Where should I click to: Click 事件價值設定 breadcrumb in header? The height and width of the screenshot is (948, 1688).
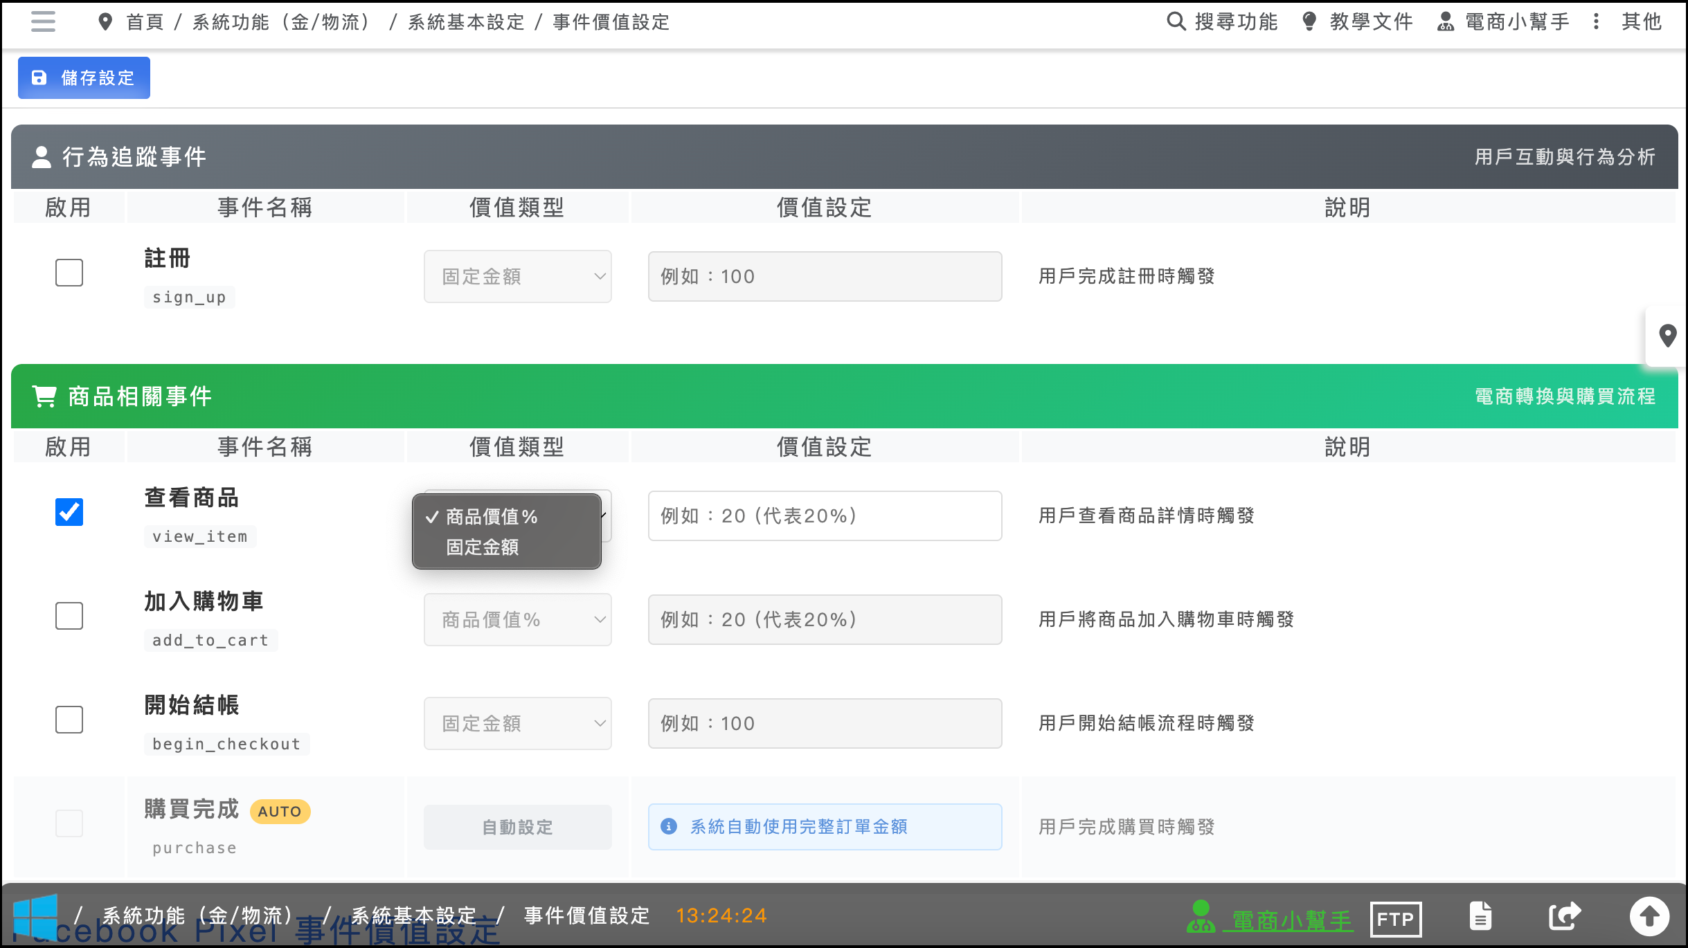click(611, 22)
